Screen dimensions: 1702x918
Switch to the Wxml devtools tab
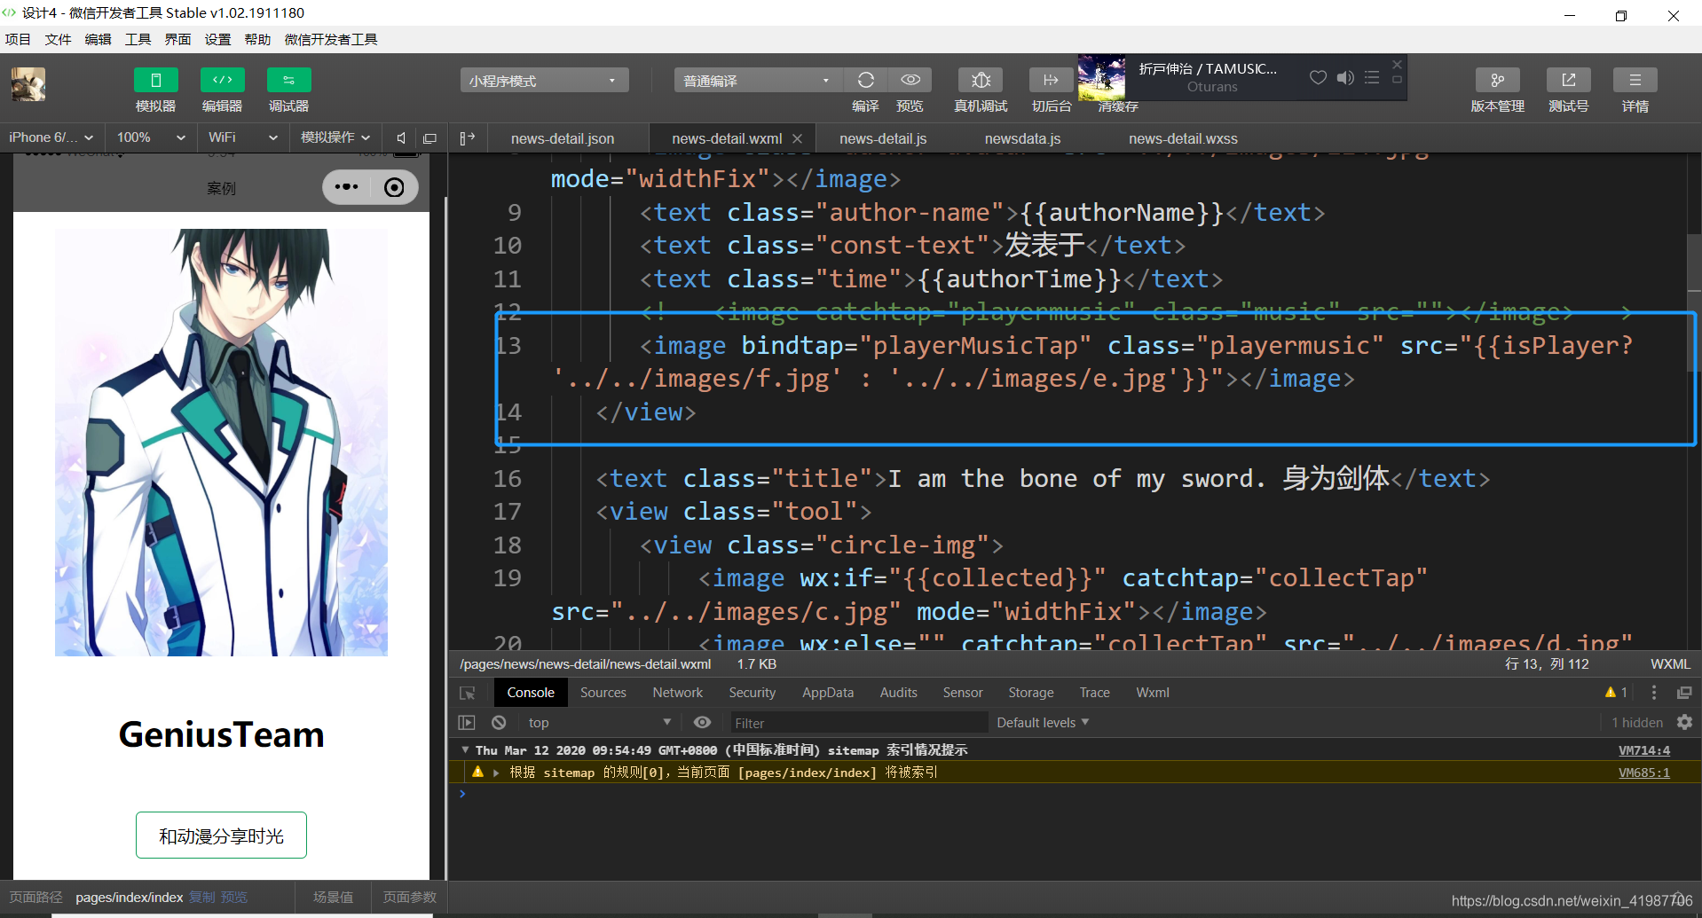click(1153, 693)
